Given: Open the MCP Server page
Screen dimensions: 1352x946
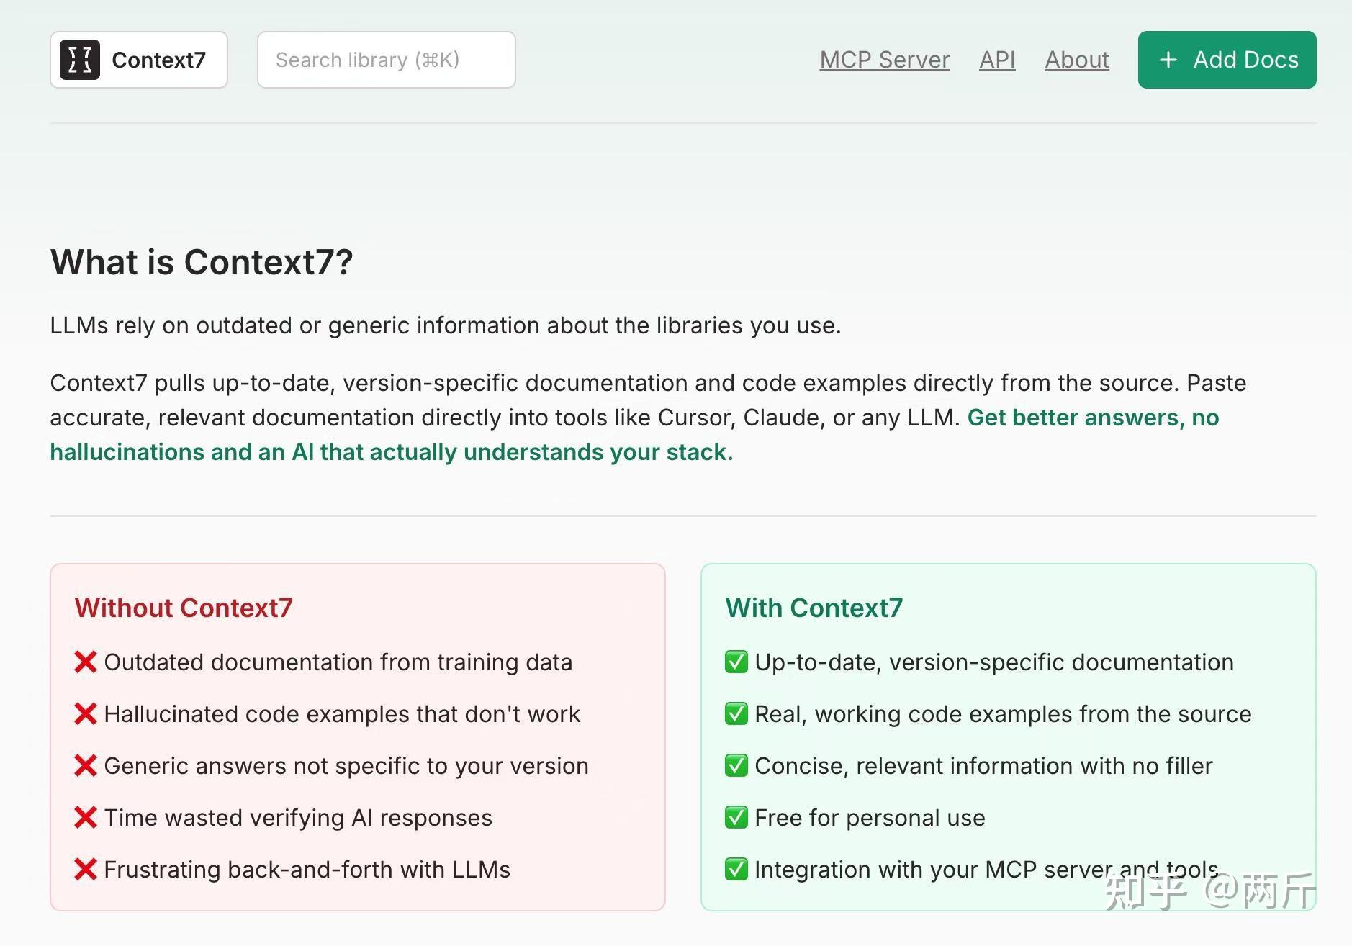Looking at the screenshot, I should point(884,60).
